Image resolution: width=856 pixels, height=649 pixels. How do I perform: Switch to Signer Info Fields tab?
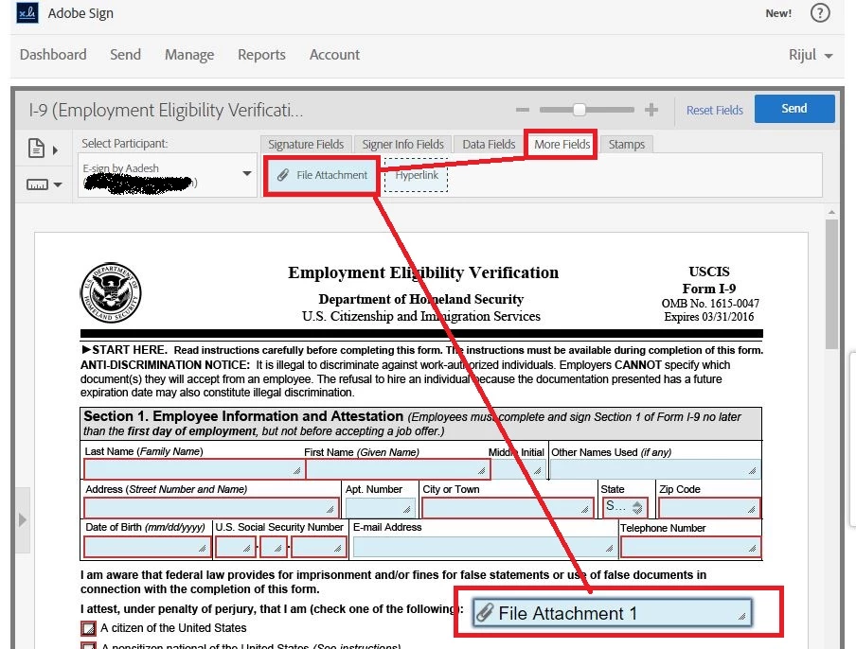402,145
